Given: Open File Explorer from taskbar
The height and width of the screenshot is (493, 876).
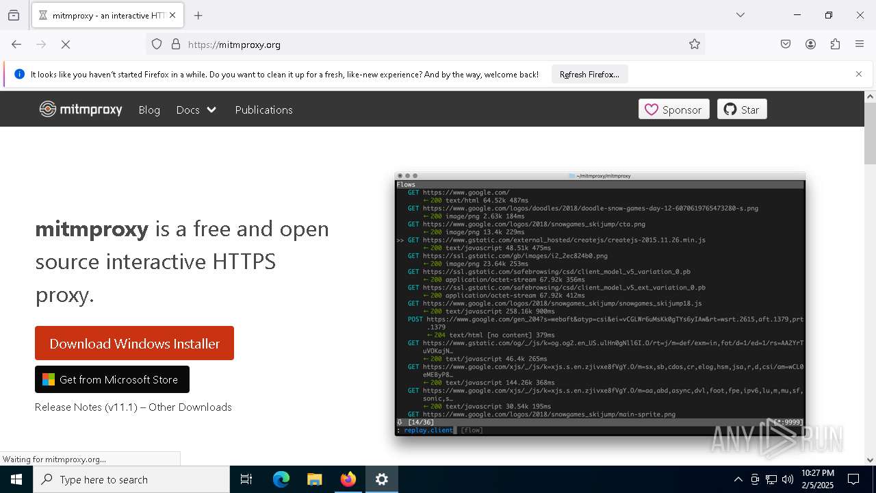Looking at the screenshot, I should 315,479.
